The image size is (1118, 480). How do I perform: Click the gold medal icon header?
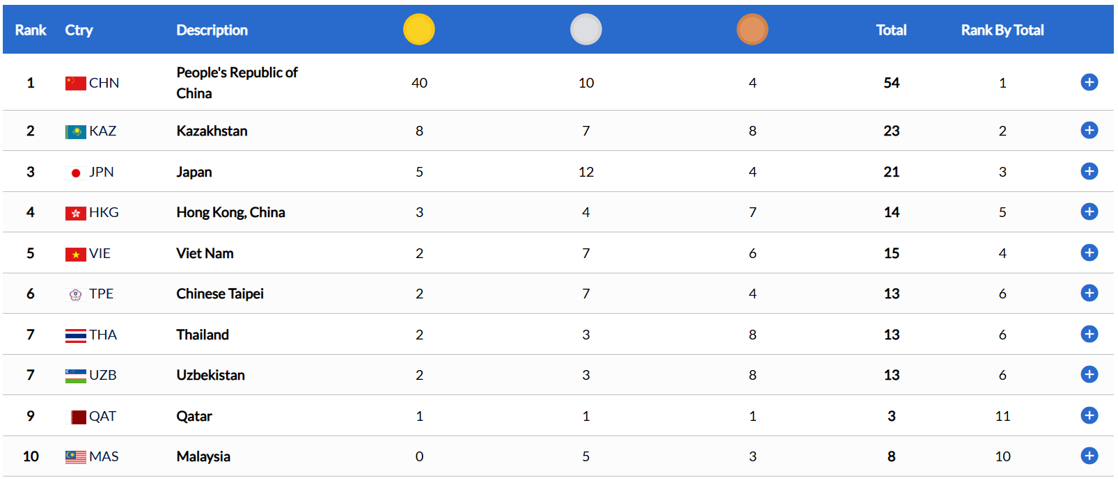coord(419,29)
